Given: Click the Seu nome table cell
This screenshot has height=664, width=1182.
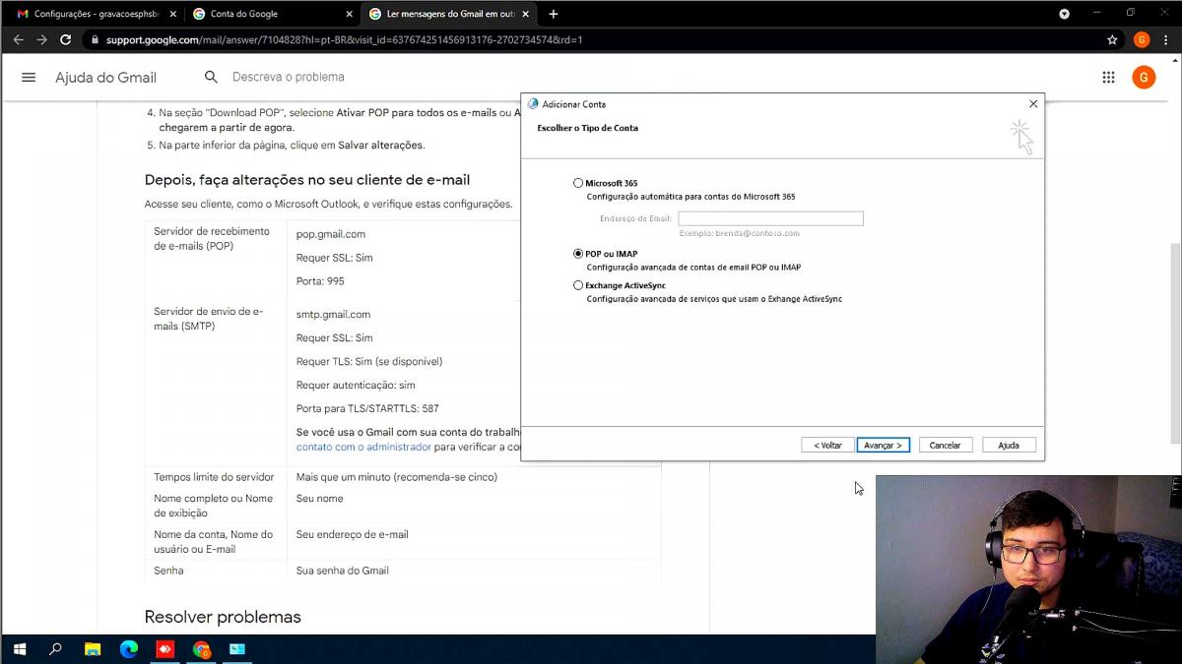Looking at the screenshot, I should (x=320, y=499).
